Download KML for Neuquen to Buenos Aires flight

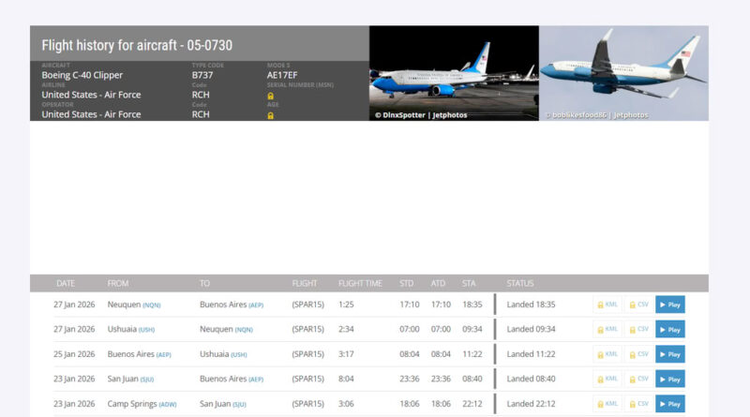[x=607, y=305]
